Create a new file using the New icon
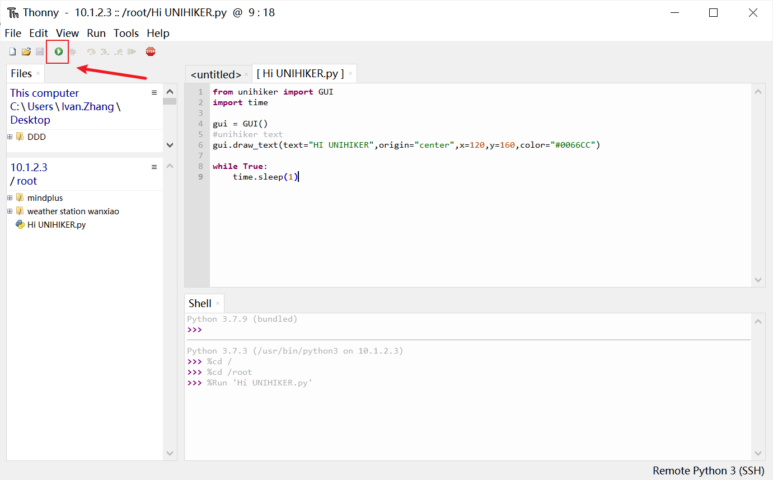 (x=12, y=51)
